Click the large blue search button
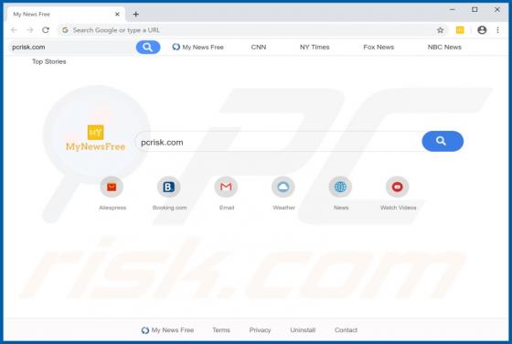 coord(443,141)
